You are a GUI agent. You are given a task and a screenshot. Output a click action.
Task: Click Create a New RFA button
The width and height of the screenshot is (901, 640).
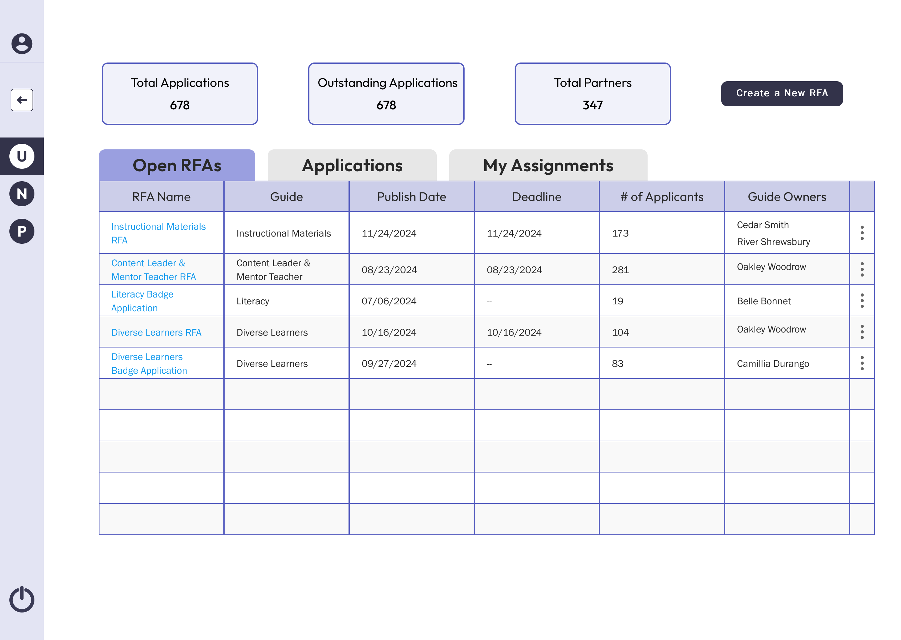click(781, 93)
